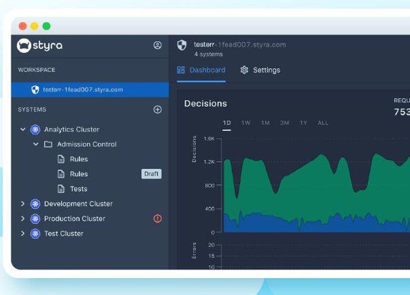The image size is (410, 295).
Task: Collapse the Admission Control folder
Action: [36, 144]
